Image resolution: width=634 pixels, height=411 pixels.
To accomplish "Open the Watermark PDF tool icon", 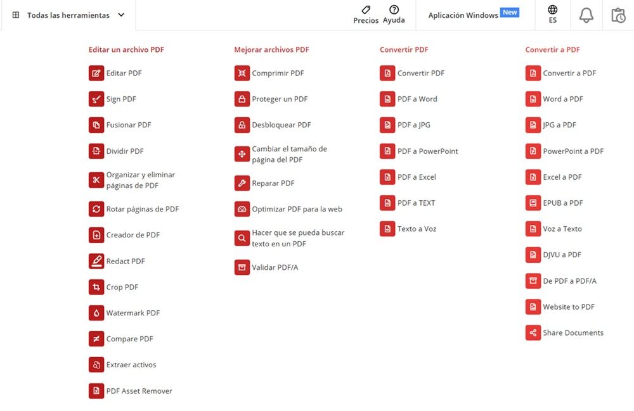I will click(96, 312).
